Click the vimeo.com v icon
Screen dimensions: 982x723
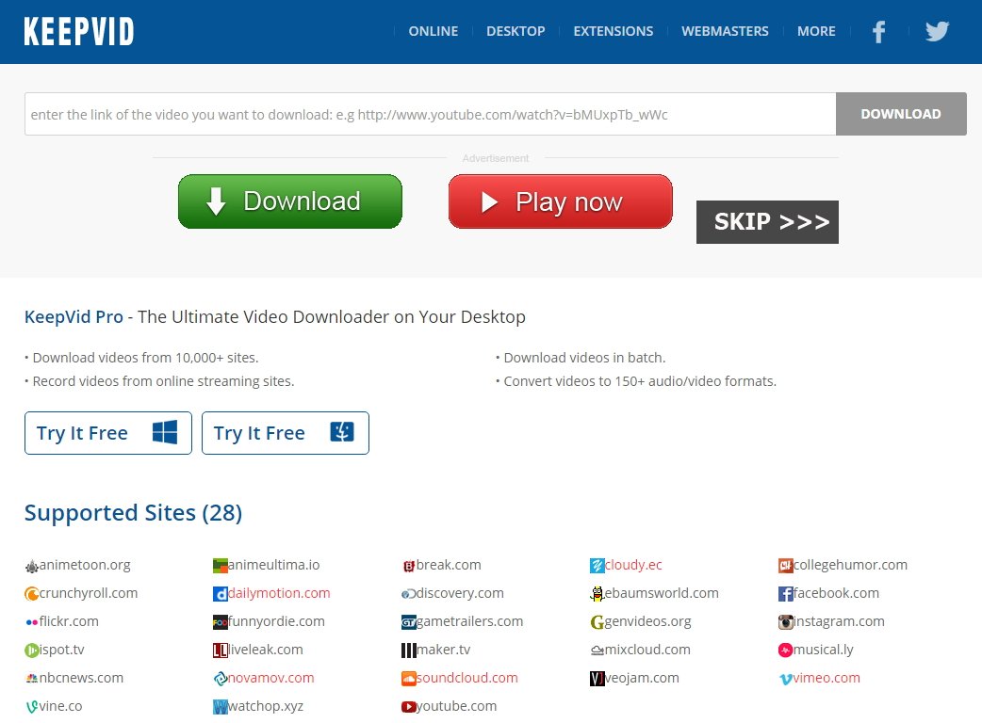pos(785,679)
